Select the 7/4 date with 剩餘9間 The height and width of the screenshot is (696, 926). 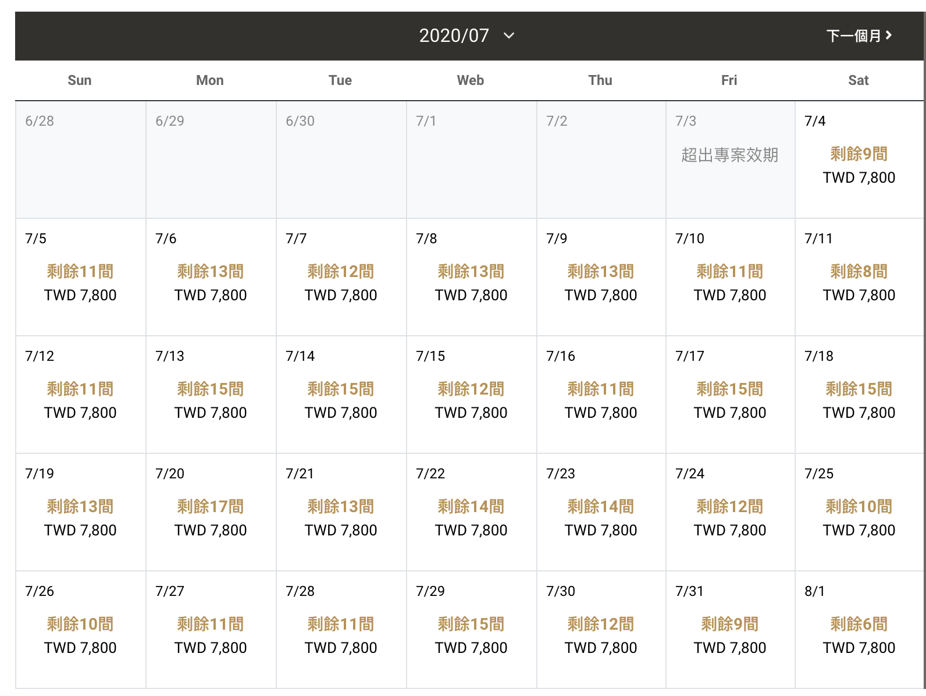(x=859, y=160)
